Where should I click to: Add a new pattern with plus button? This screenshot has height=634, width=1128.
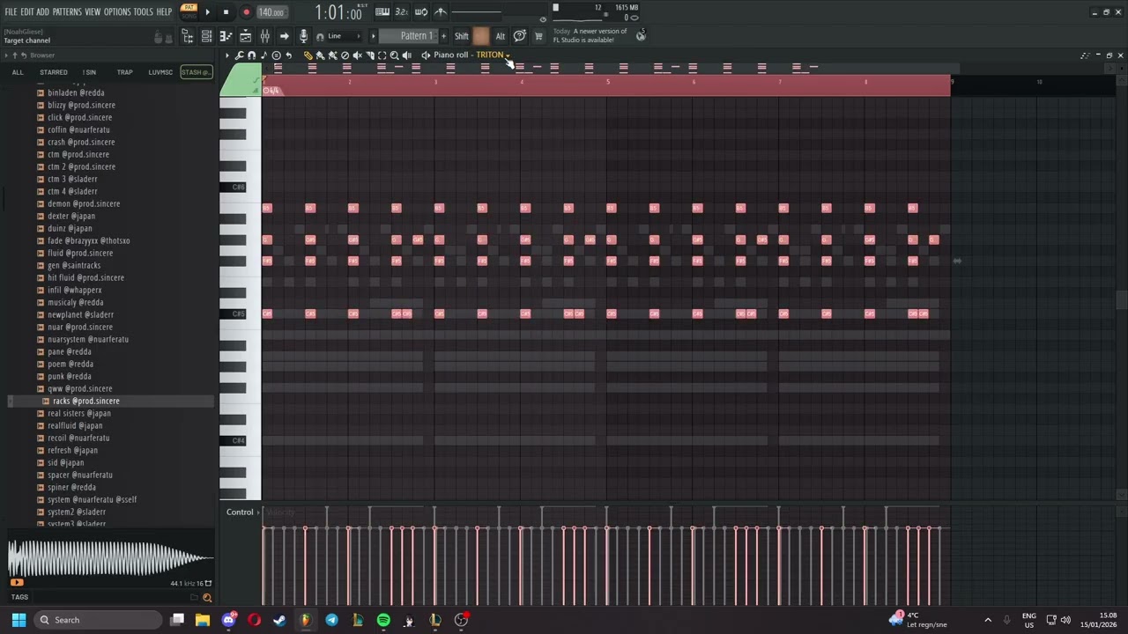(443, 36)
